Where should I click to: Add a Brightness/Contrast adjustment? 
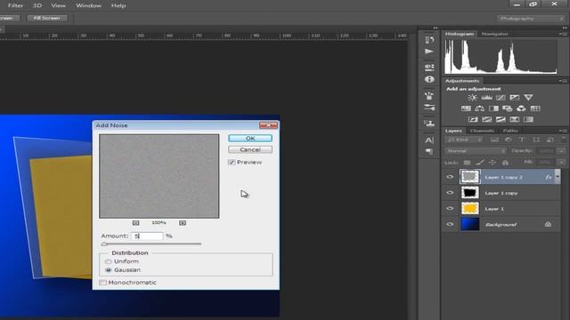pos(472,97)
